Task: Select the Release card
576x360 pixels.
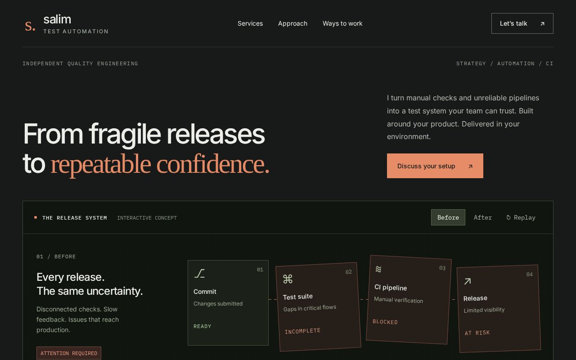Action: coord(499,309)
